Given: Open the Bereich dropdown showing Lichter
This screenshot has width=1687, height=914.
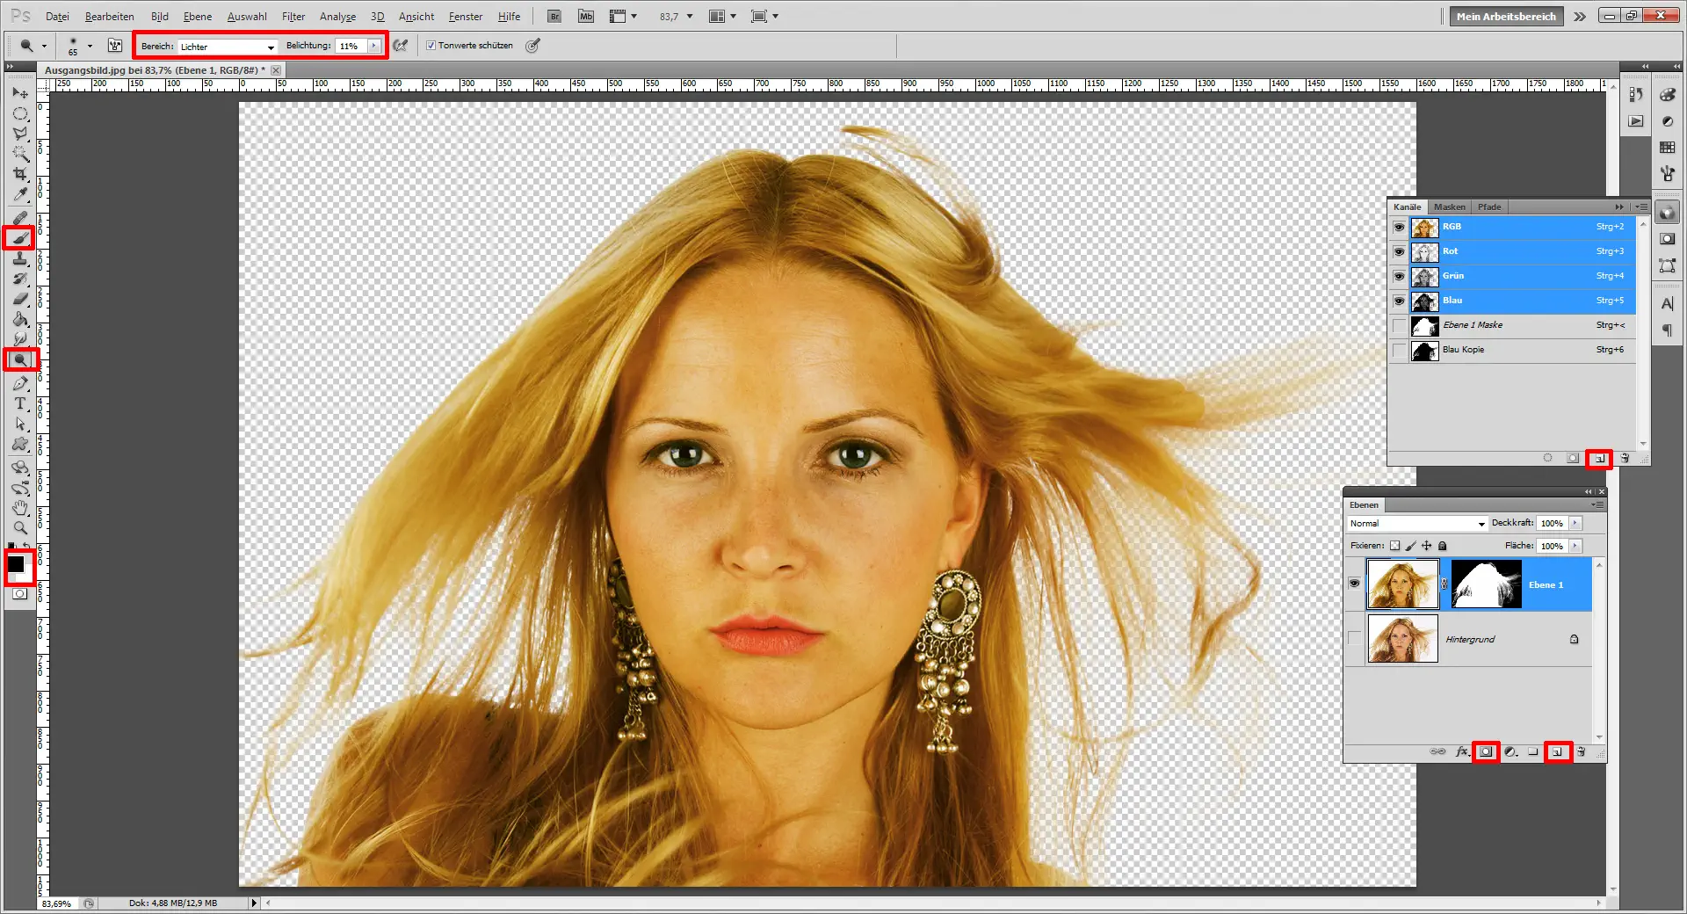Looking at the screenshot, I should point(227,46).
